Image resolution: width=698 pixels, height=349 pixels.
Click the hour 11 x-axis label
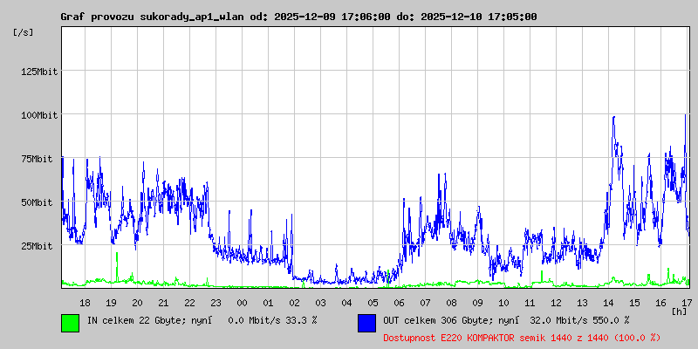coord(530,303)
